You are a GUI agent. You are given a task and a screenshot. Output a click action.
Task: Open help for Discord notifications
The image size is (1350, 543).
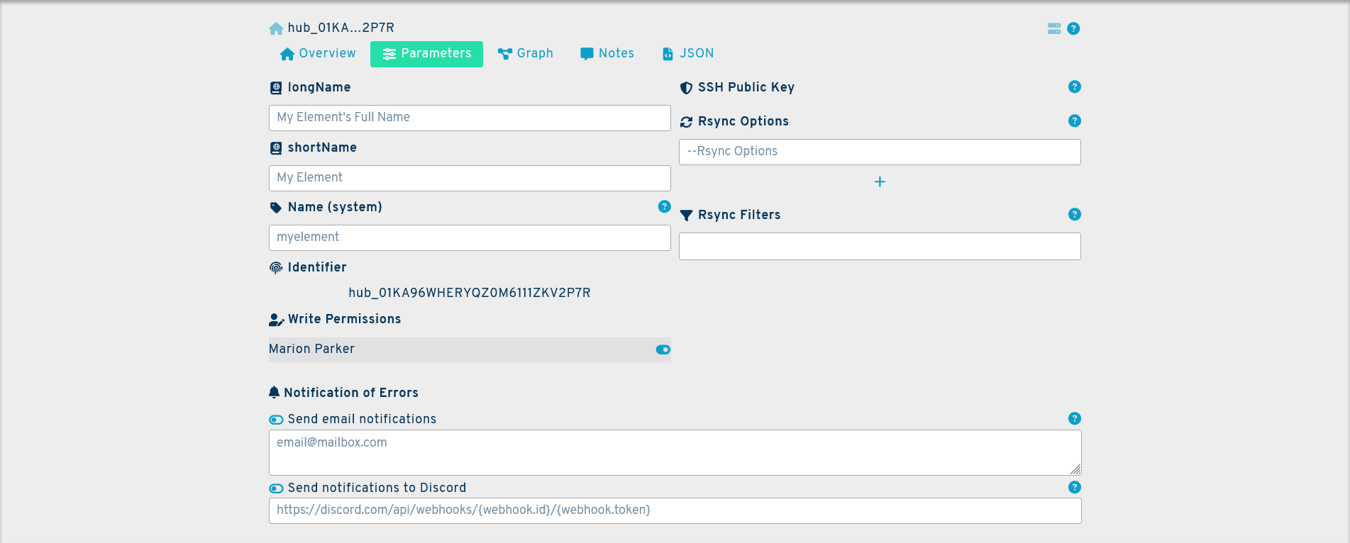coord(1074,487)
